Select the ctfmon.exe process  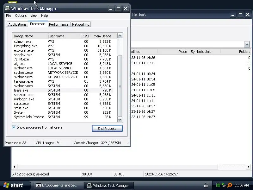[x=63, y=41]
